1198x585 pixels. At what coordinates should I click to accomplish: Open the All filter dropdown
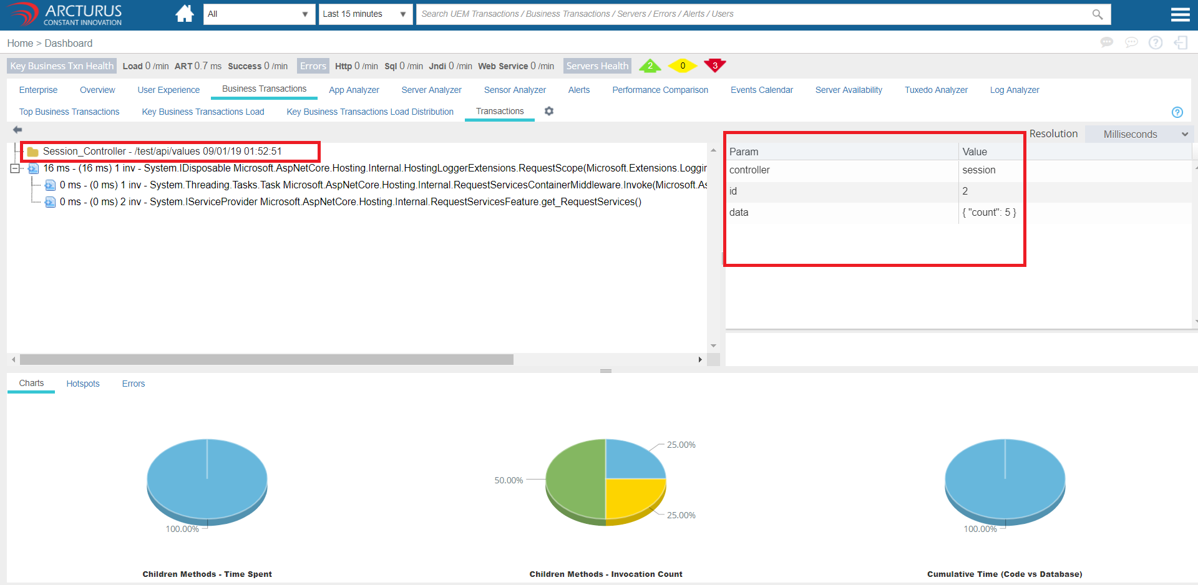258,14
